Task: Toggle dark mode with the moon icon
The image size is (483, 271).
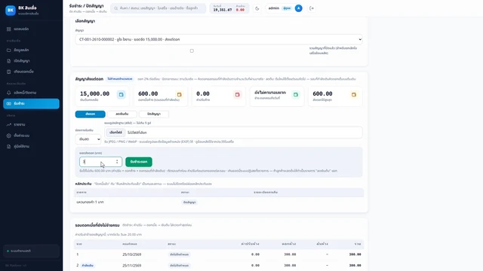Action: (x=257, y=8)
